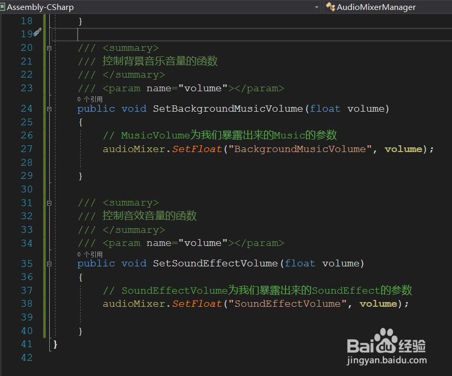Click the closing brace on line 29
The image size is (452, 376).
point(81,176)
